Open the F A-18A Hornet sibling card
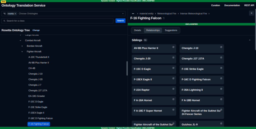This screenshot has width=256, height=129. click(x=154, y=101)
